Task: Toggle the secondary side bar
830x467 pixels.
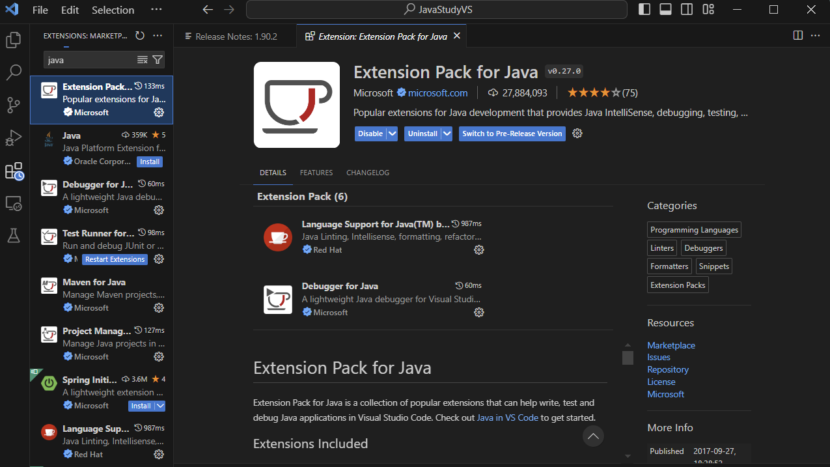Action: tap(687, 10)
